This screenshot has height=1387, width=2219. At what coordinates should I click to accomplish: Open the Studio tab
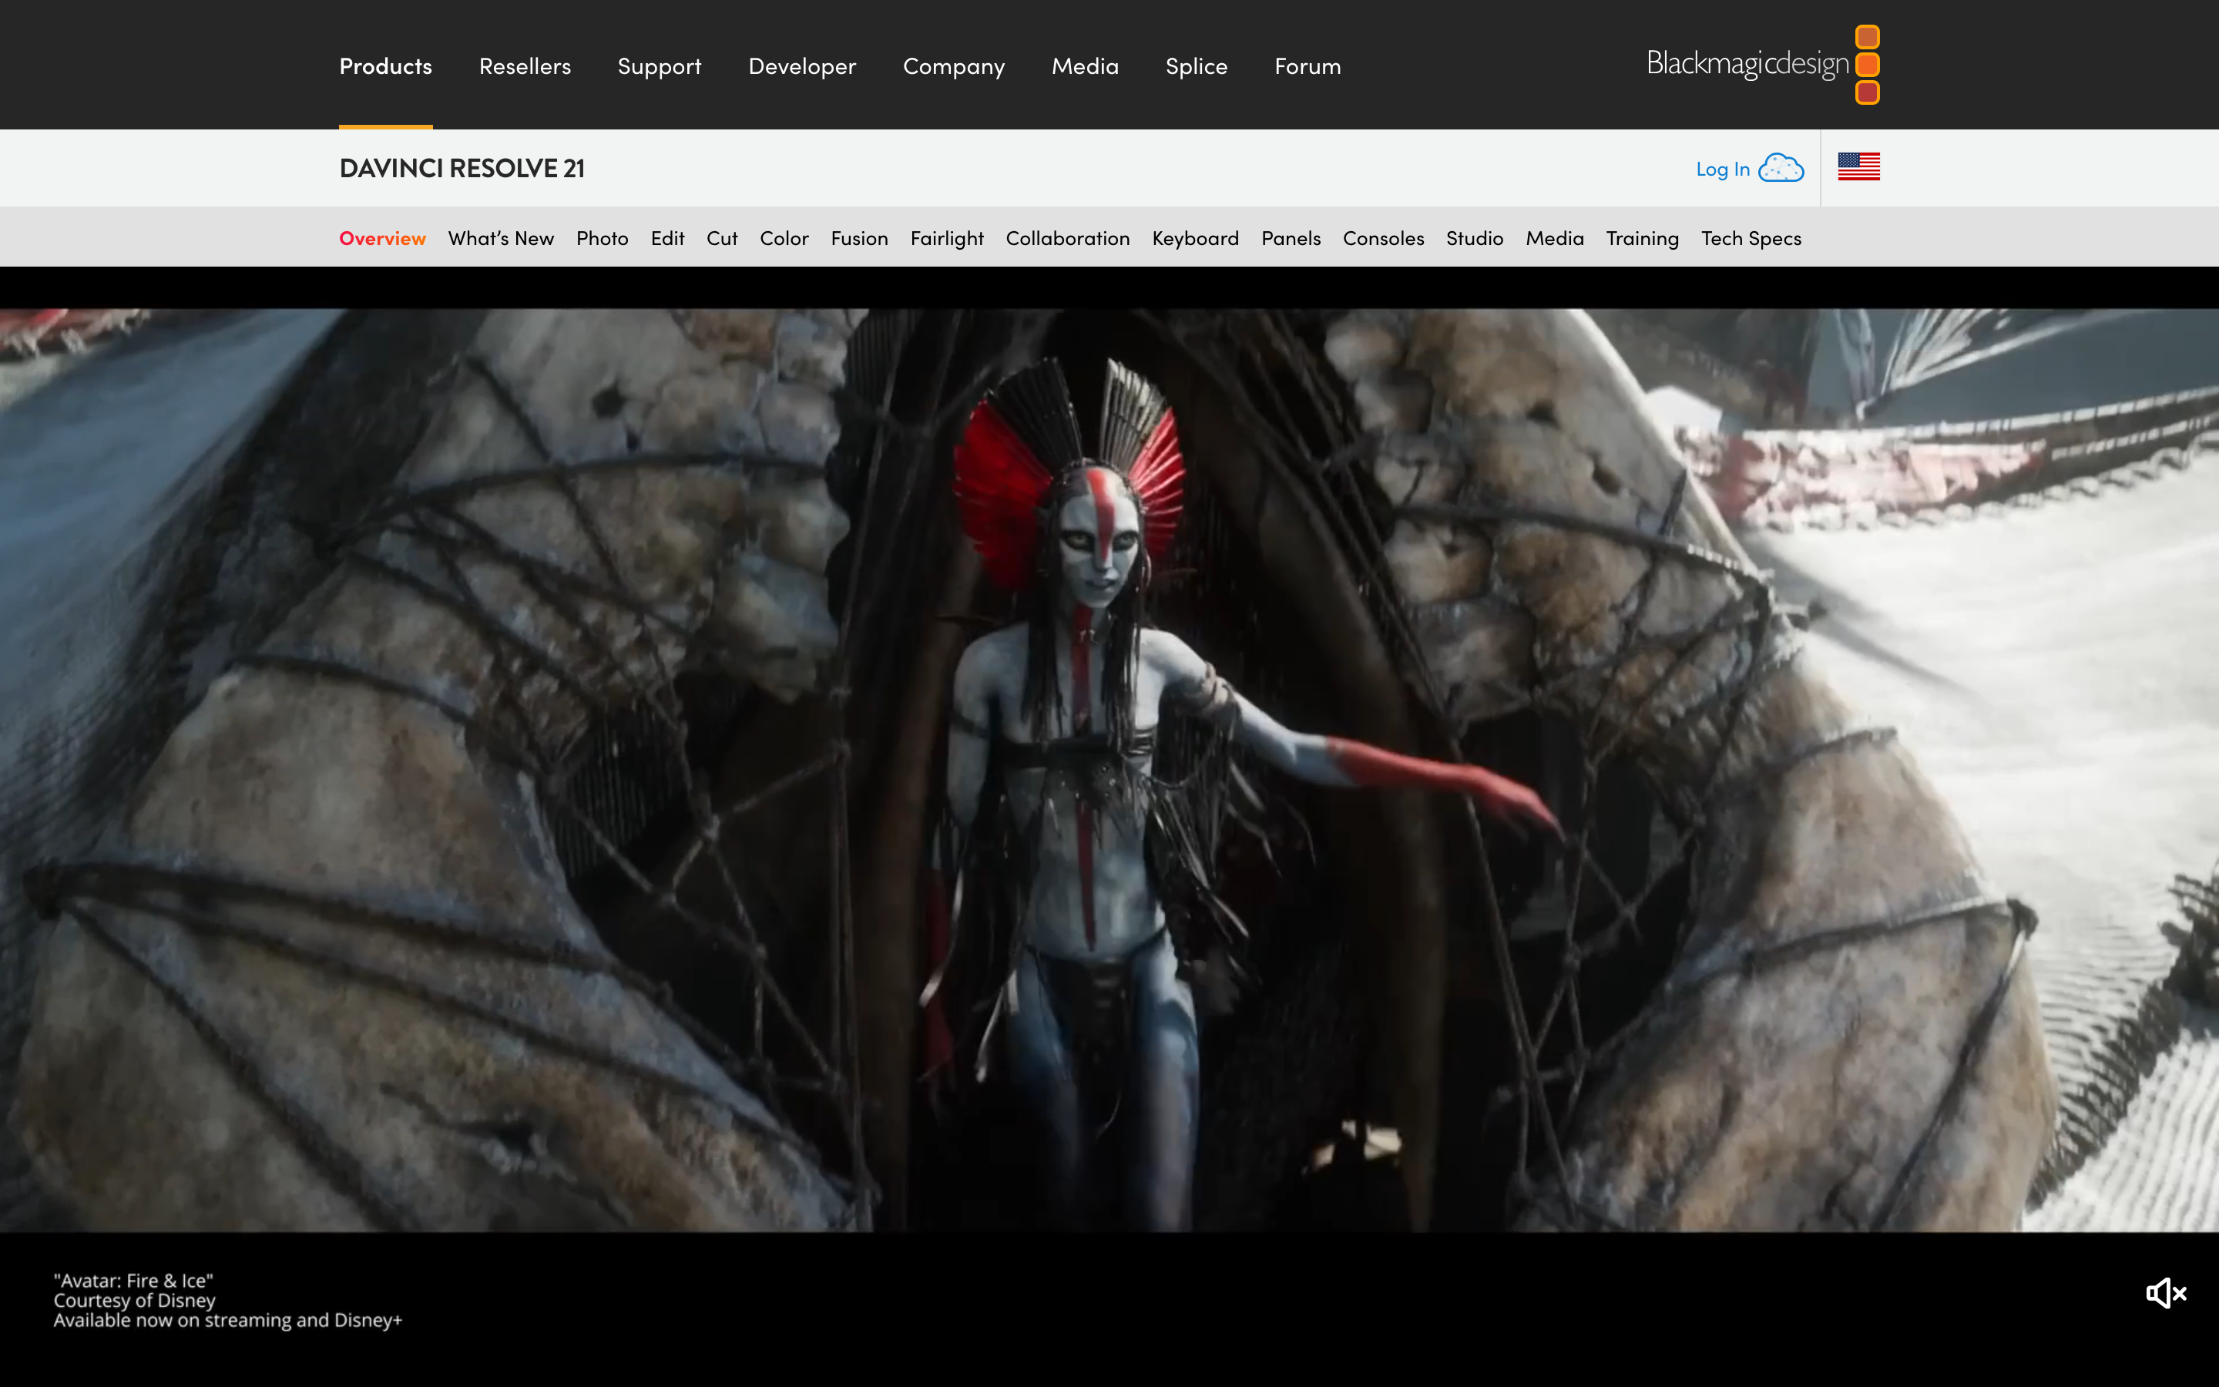[x=1475, y=237]
